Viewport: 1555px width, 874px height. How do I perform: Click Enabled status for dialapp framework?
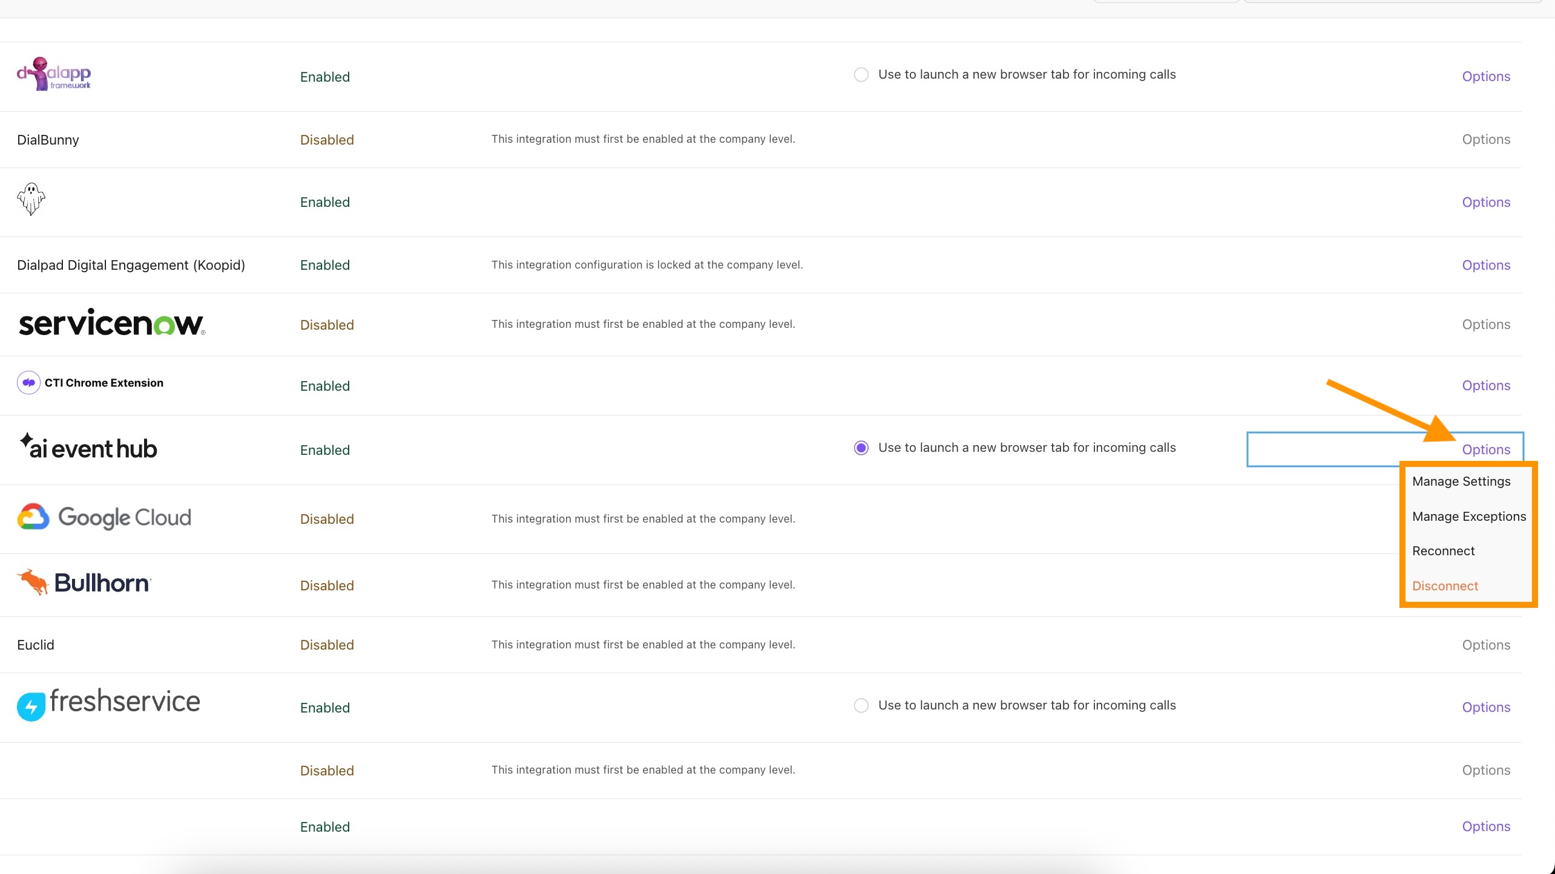(x=325, y=77)
